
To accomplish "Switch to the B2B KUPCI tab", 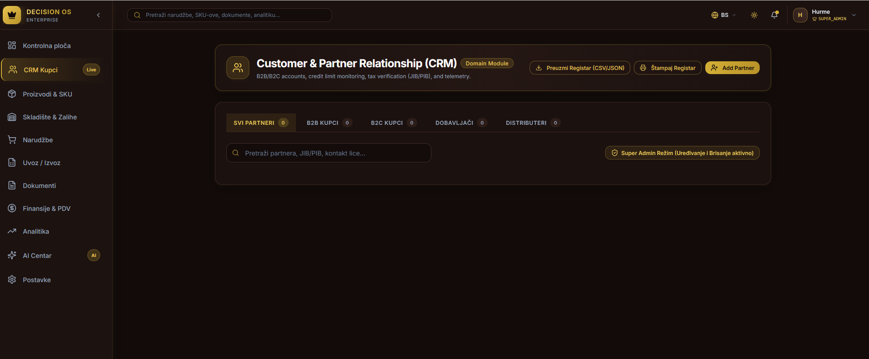I will pos(329,123).
